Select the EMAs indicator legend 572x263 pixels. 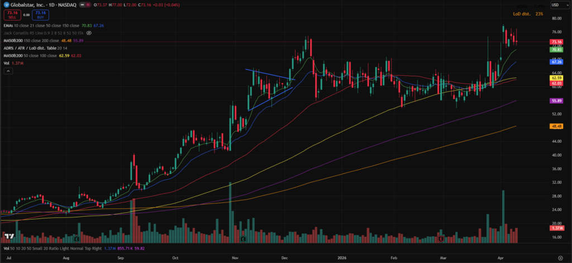[x=8, y=25]
